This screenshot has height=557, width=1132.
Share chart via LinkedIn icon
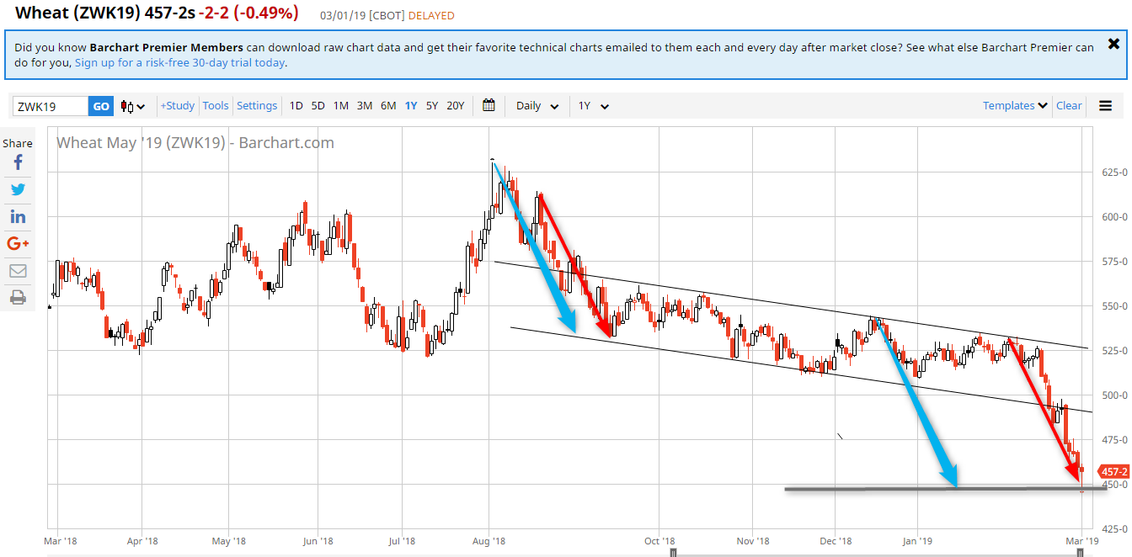18,216
